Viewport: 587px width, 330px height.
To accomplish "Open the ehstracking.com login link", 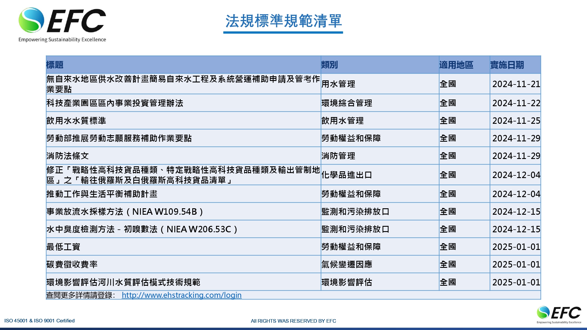I will [x=181, y=295].
